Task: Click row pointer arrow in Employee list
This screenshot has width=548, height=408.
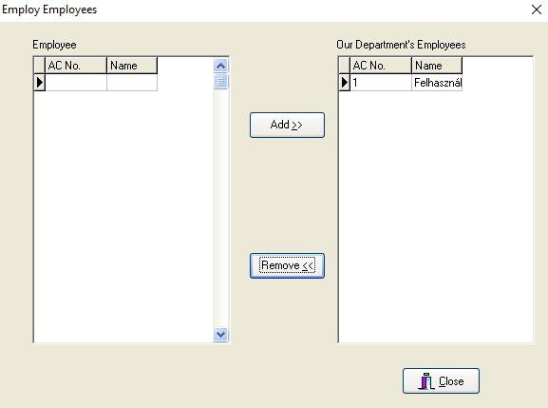Action: click(40, 82)
